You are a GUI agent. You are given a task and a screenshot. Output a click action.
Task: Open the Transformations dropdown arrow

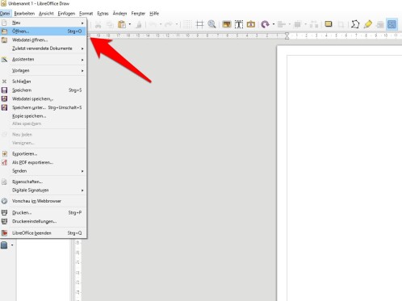click(274, 24)
